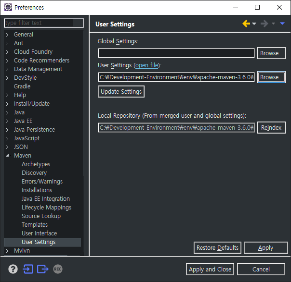The image size is (291, 282).
Task: Click the type filter text field
Action: pyautogui.click(x=44, y=23)
